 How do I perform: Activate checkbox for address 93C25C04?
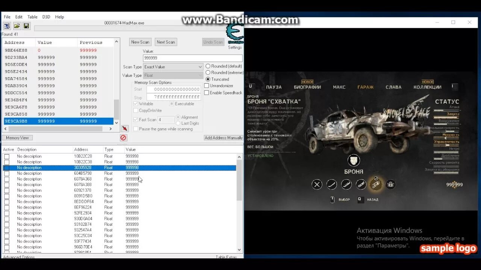coord(7,235)
